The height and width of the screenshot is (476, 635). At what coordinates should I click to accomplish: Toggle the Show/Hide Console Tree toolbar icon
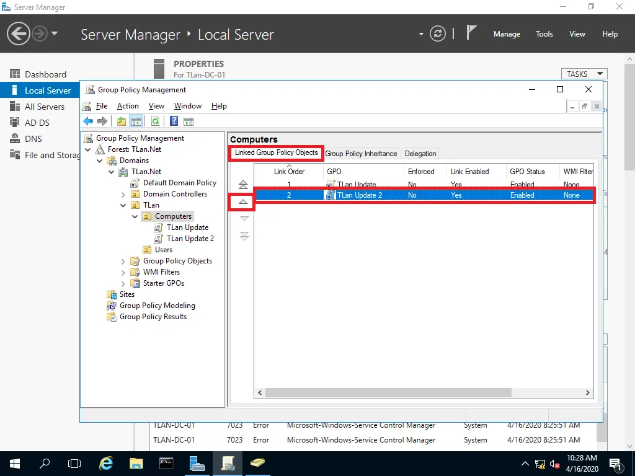136,121
